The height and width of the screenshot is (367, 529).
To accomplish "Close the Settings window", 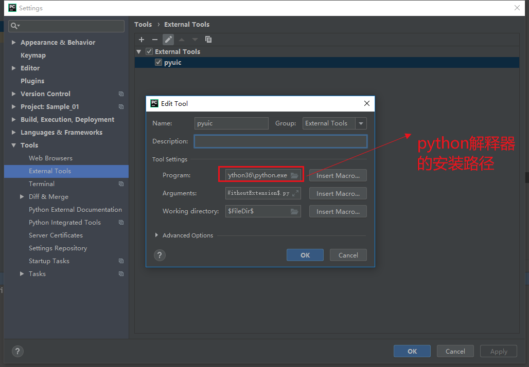I will [x=517, y=8].
